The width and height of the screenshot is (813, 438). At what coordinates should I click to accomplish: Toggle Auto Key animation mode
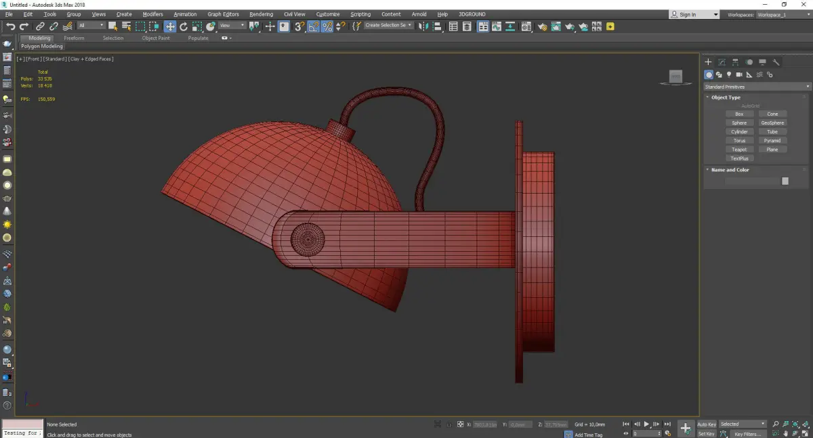(x=707, y=424)
